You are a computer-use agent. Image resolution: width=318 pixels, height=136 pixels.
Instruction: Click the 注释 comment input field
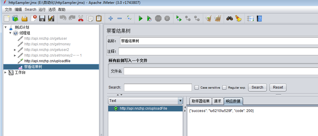tap(218, 51)
